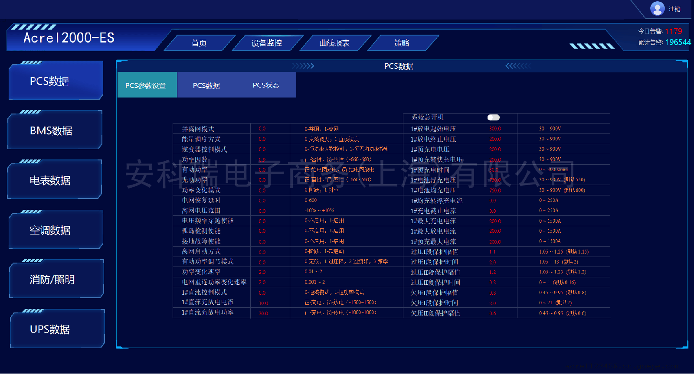Switch to the 曲线报表 tab

[x=334, y=43]
